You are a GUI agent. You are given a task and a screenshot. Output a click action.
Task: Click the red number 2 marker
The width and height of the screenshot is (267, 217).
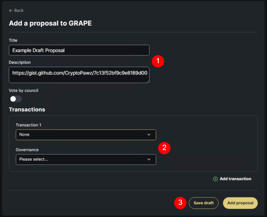tap(164, 148)
